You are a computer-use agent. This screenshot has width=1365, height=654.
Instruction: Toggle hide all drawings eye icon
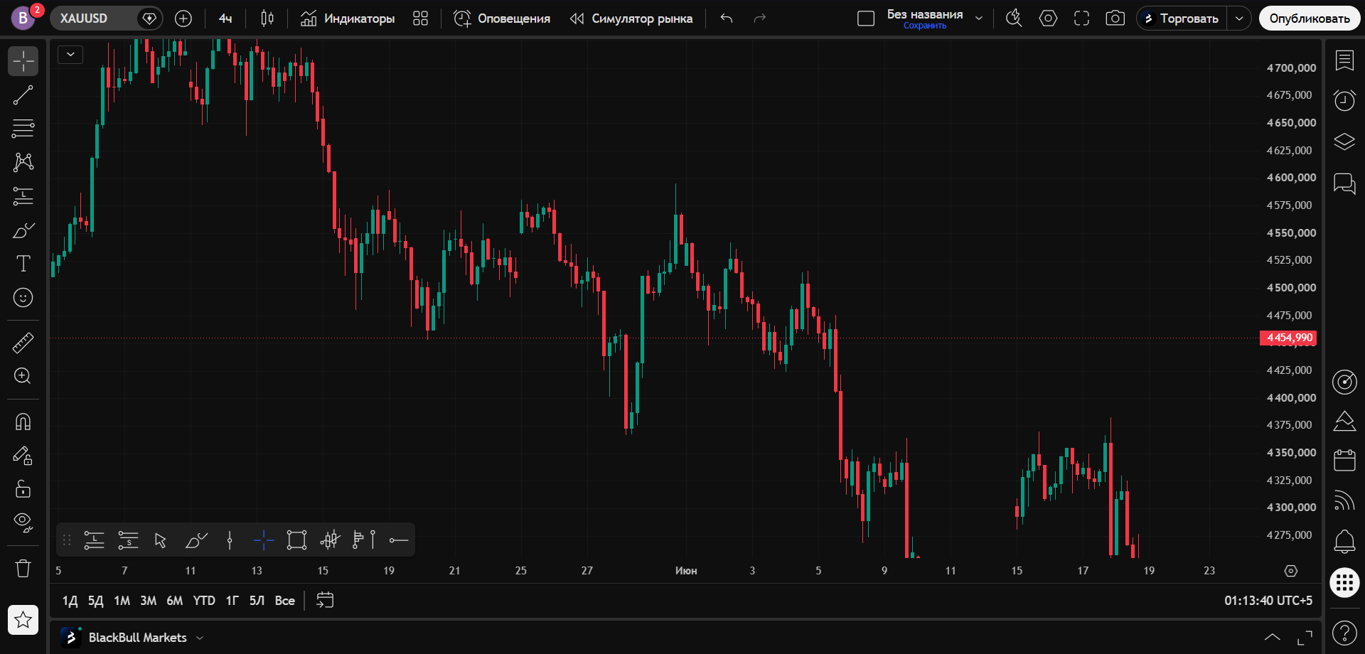[x=23, y=522]
